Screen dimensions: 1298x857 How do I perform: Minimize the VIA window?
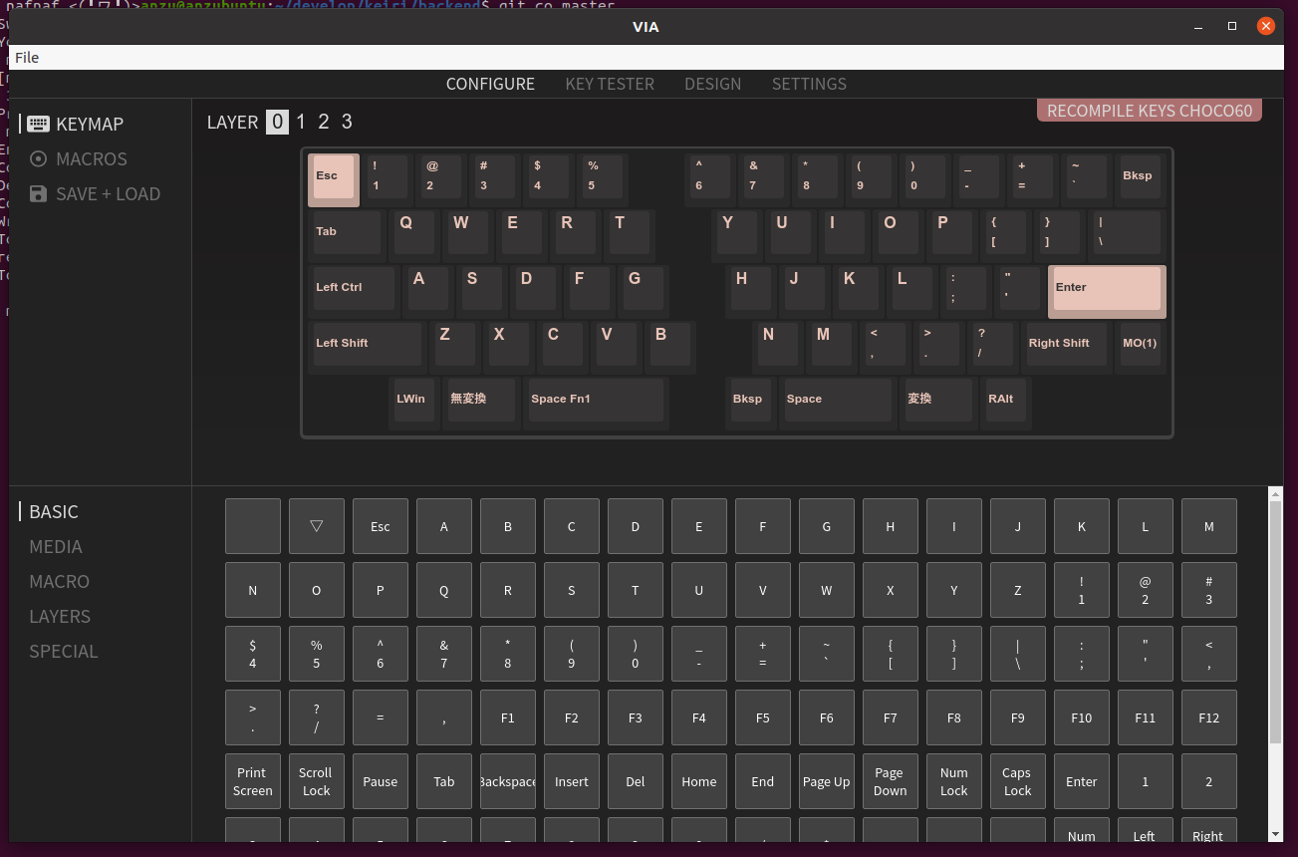click(x=1197, y=26)
